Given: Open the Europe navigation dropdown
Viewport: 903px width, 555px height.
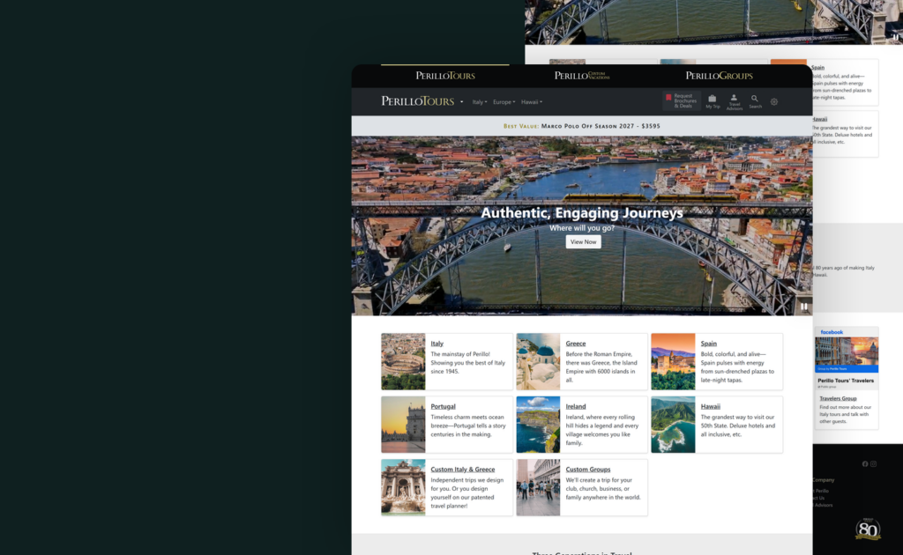Looking at the screenshot, I should (x=504, y=102).
